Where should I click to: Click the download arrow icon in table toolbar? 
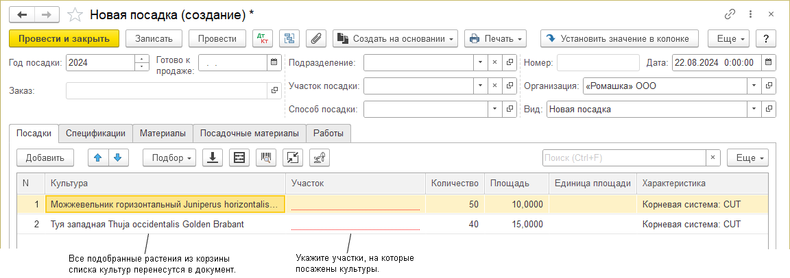point(213,157)
